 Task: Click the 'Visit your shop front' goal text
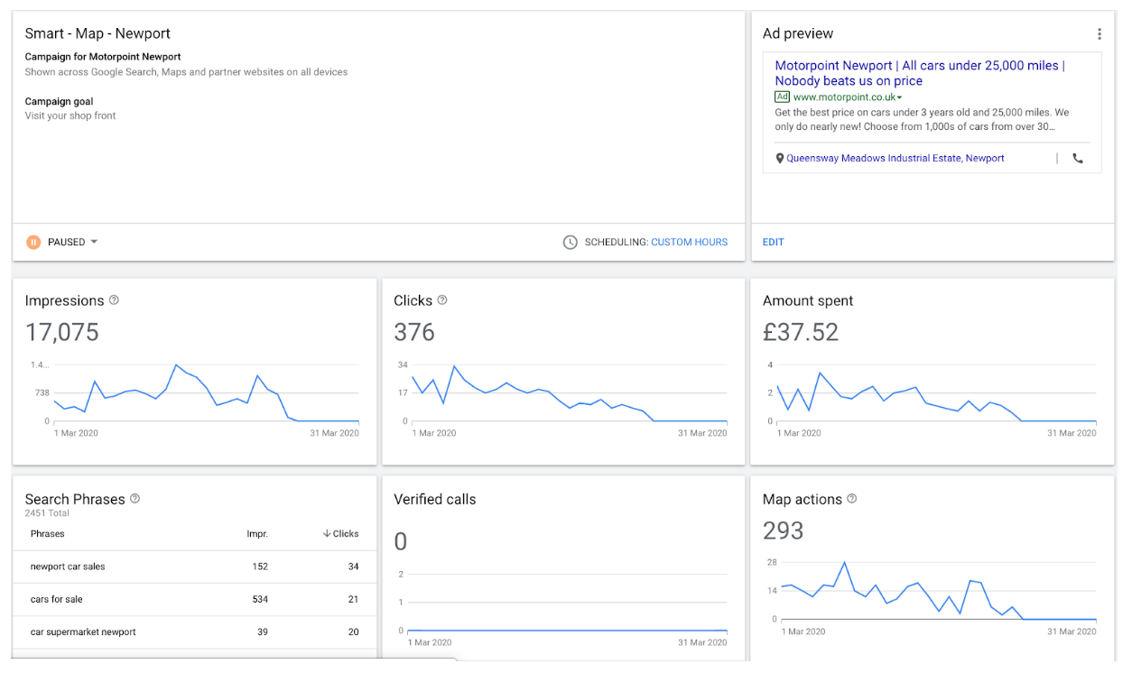pyautogui.click(x=70, y=115)
